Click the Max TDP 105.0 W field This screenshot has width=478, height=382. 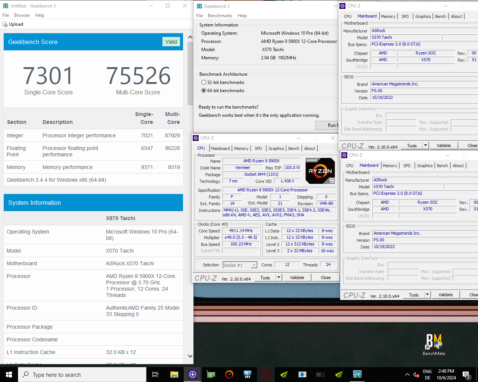pos(292,167)
